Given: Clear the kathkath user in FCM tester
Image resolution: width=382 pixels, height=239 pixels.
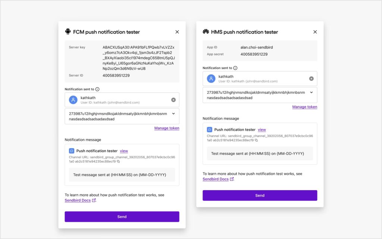Looking at the screenshot, I should 173,100.
